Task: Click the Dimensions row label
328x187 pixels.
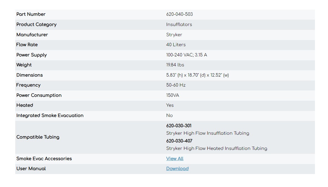Action: pos(29,75)
